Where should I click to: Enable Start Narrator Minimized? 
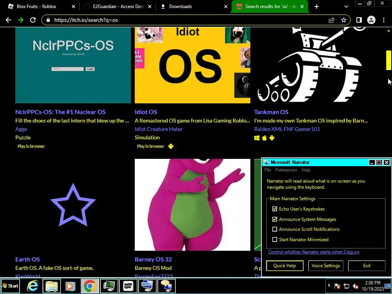pos(275,240)
